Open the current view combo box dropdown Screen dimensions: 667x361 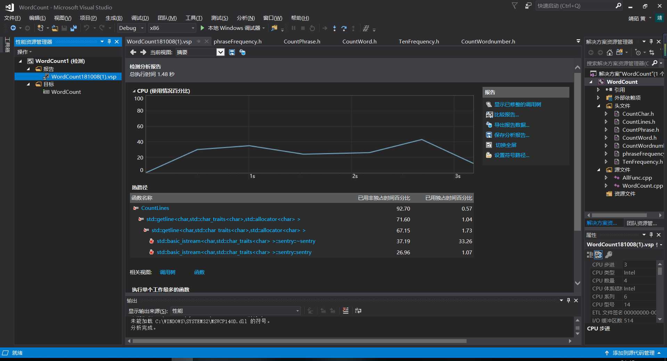[x=220, y=52]
